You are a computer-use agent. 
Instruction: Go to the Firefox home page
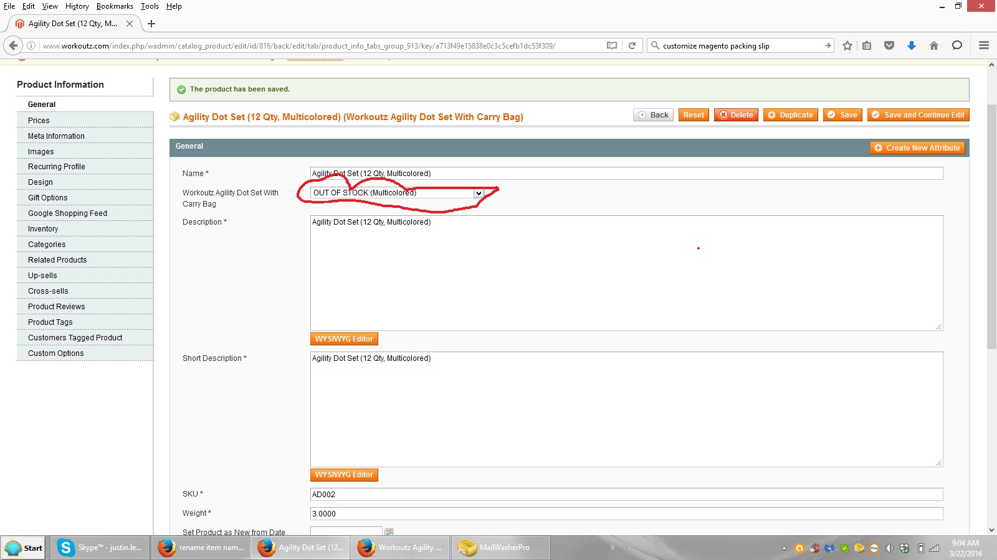tap(933, 45)
